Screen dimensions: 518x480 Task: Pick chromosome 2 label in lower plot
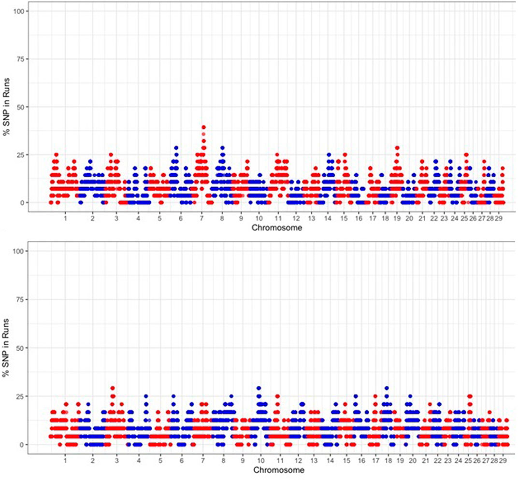pos(93,460)
